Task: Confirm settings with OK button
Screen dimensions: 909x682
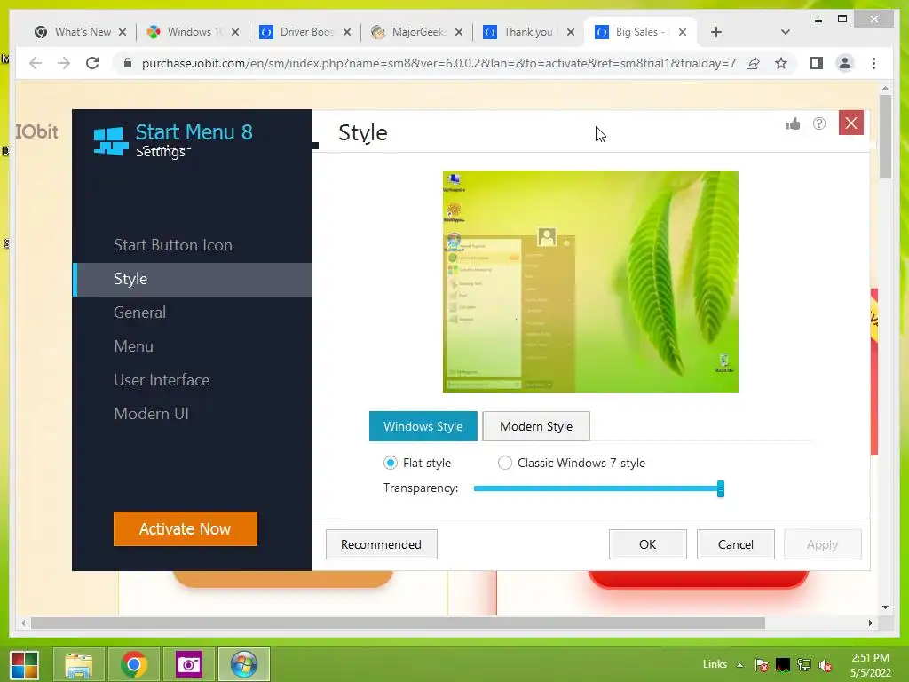Action: [x=647, y=544]
